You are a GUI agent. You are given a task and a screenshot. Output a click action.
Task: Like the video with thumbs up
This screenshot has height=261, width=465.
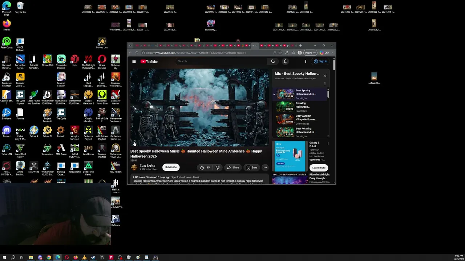click(205, 167)
